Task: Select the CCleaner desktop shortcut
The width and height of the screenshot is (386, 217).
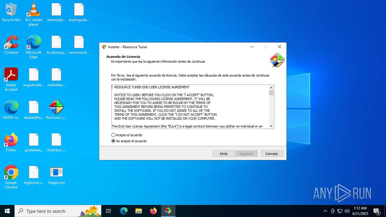Action: tap(11, 45)
